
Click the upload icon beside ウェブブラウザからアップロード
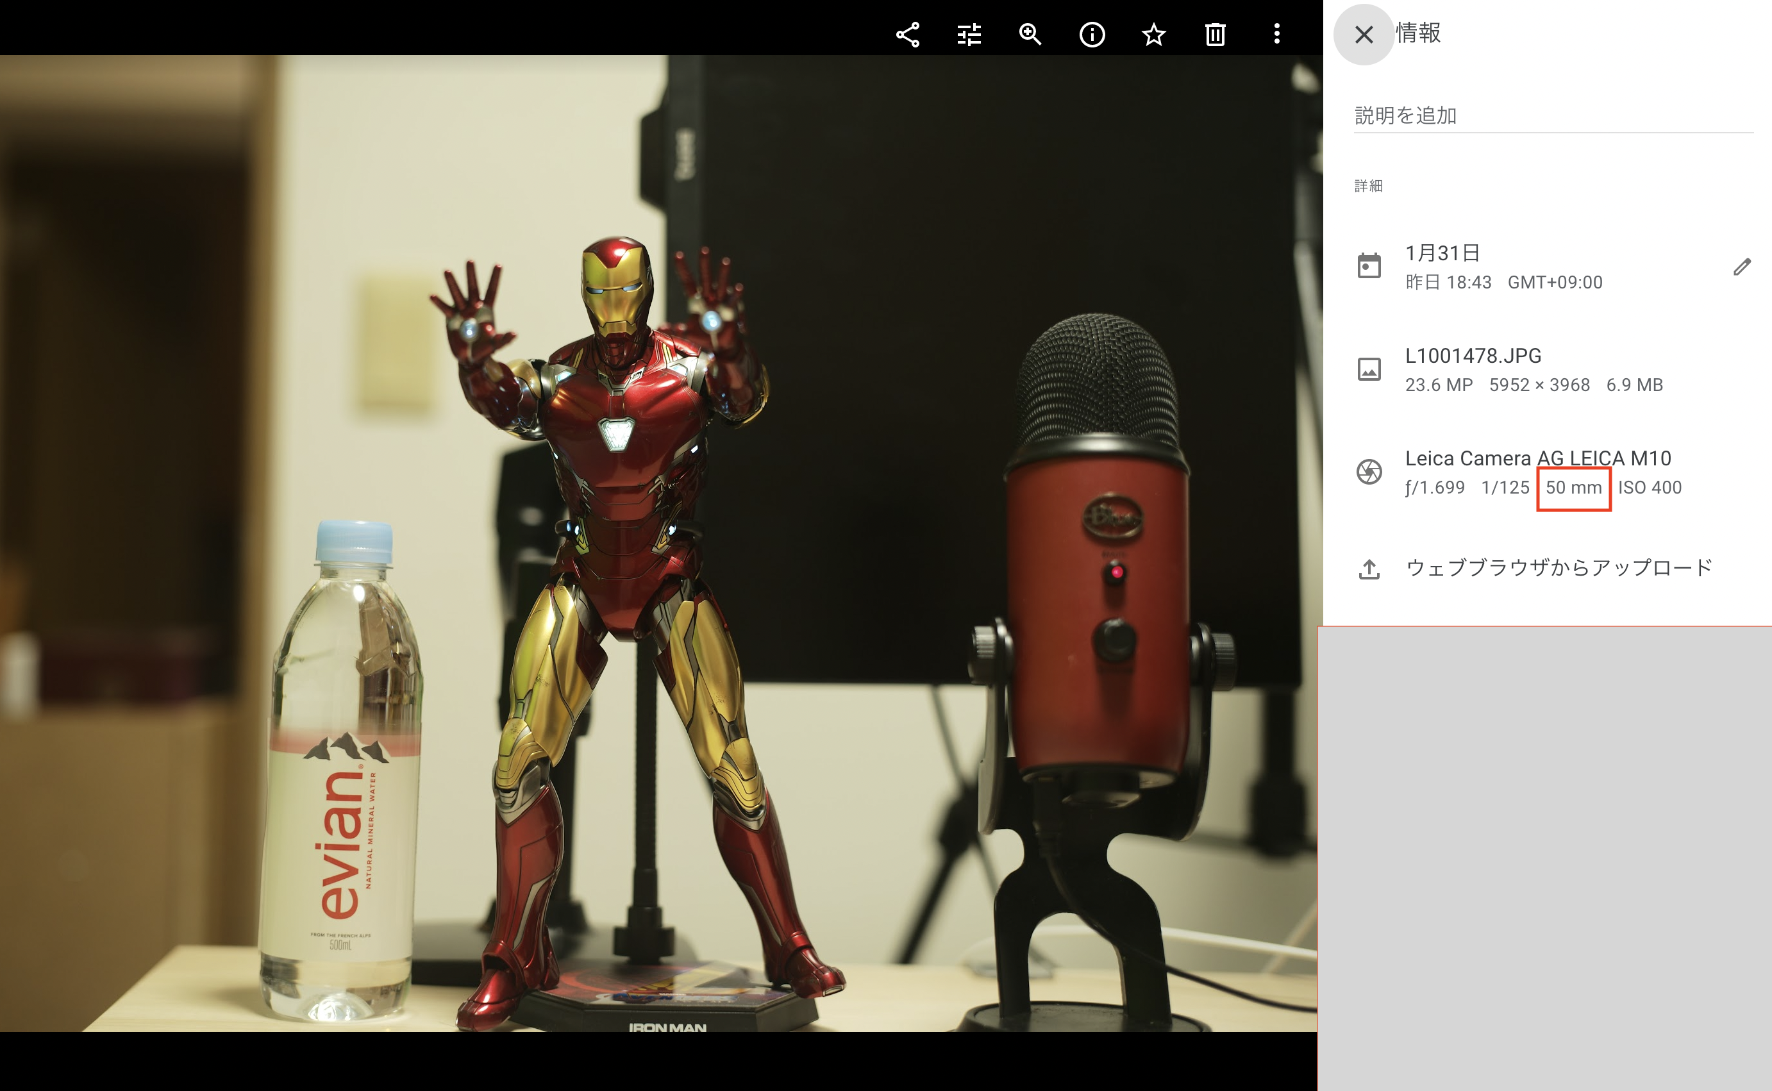coord(1369,569)
